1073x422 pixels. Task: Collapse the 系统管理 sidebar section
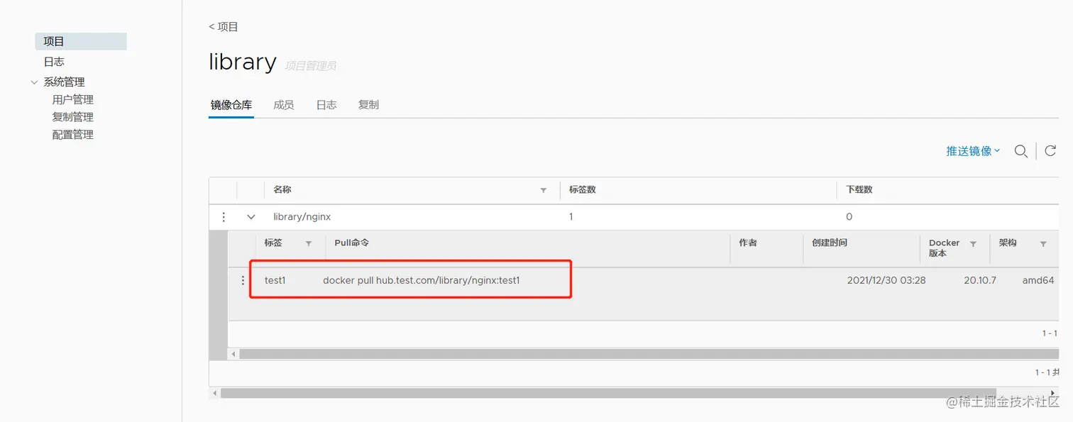[34, 82]
